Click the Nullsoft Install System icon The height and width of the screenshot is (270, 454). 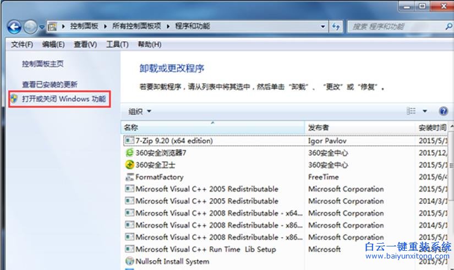[129, 261]
